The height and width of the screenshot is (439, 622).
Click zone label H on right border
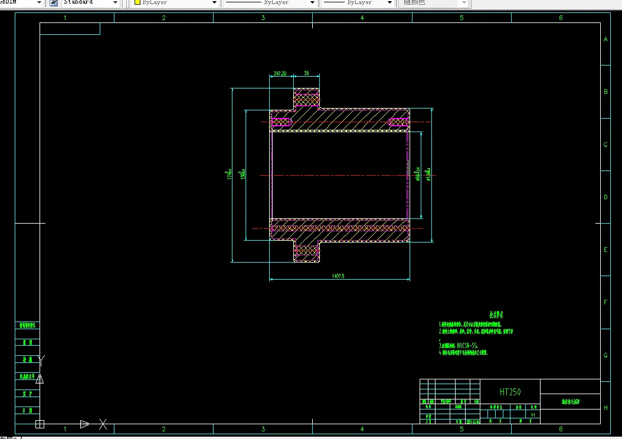coord(605,408)
